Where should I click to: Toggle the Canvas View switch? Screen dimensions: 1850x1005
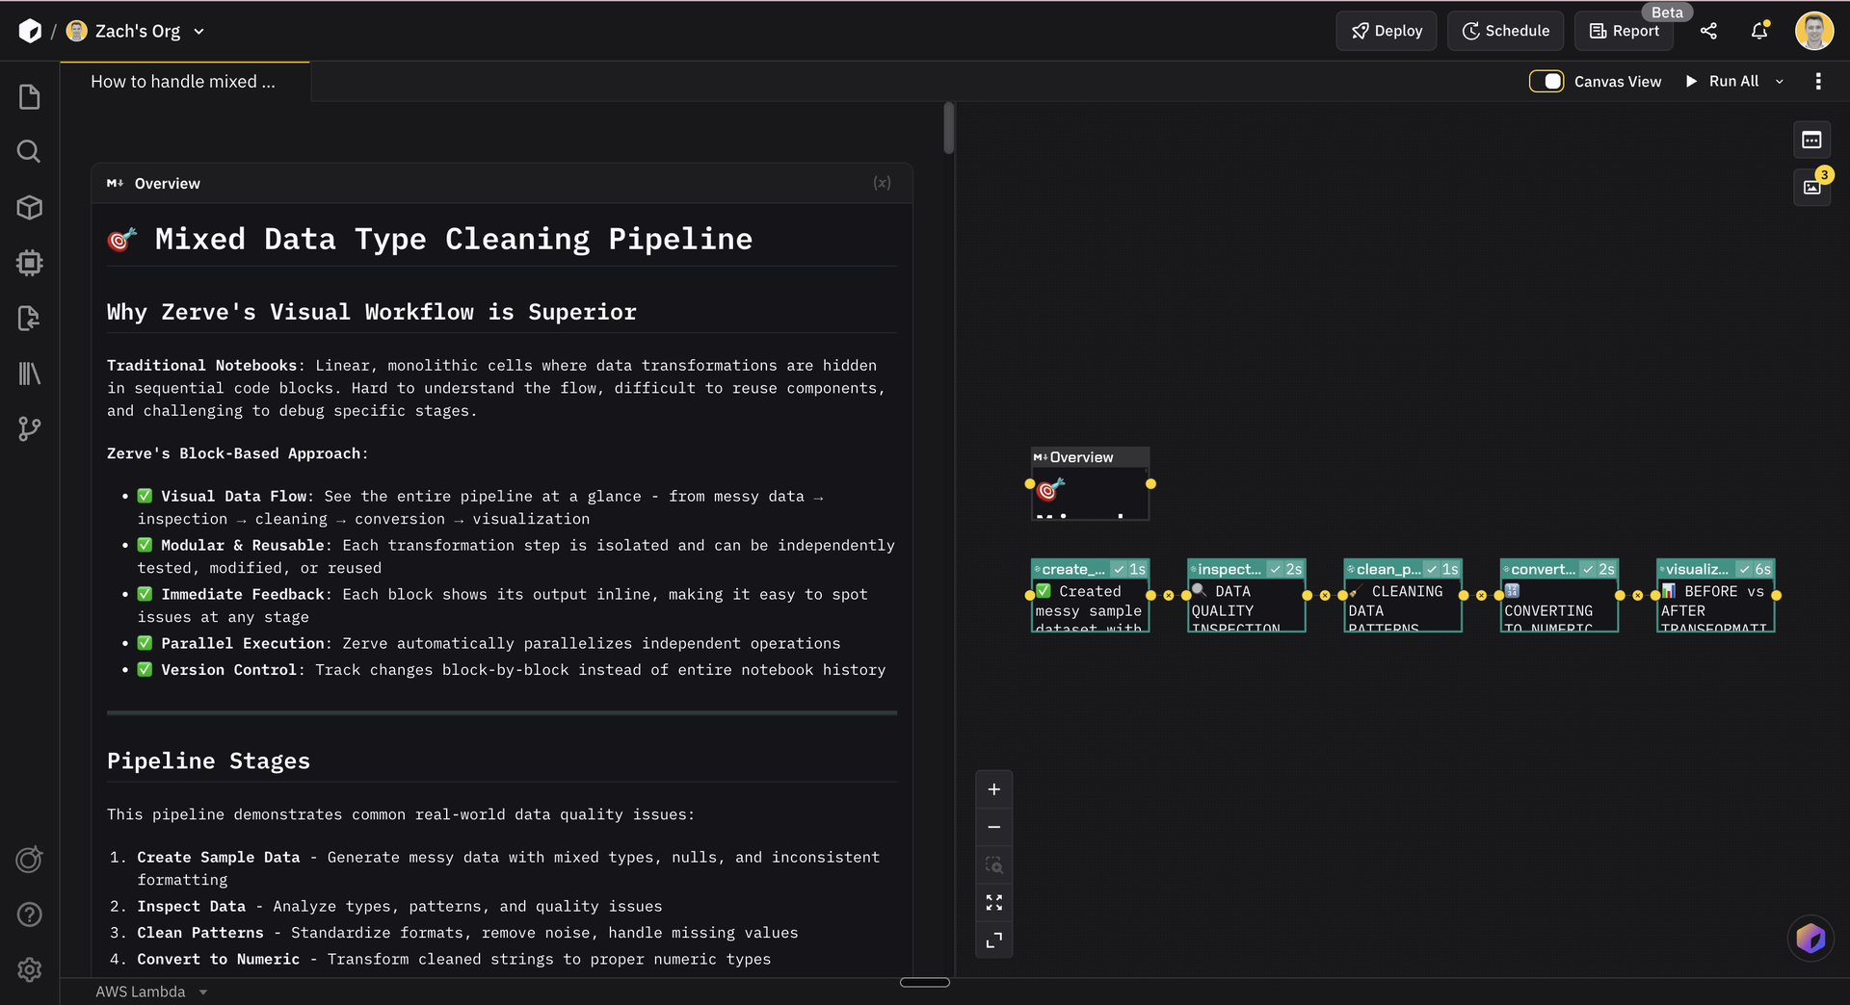click(1546, 81)
